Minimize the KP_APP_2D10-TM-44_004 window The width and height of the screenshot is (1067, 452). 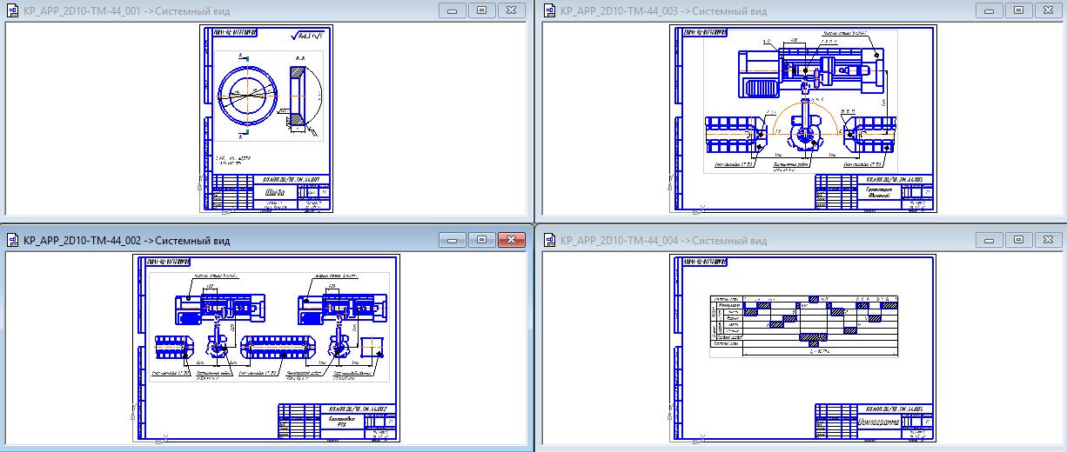pyautogui.click(x=990, y=239)
